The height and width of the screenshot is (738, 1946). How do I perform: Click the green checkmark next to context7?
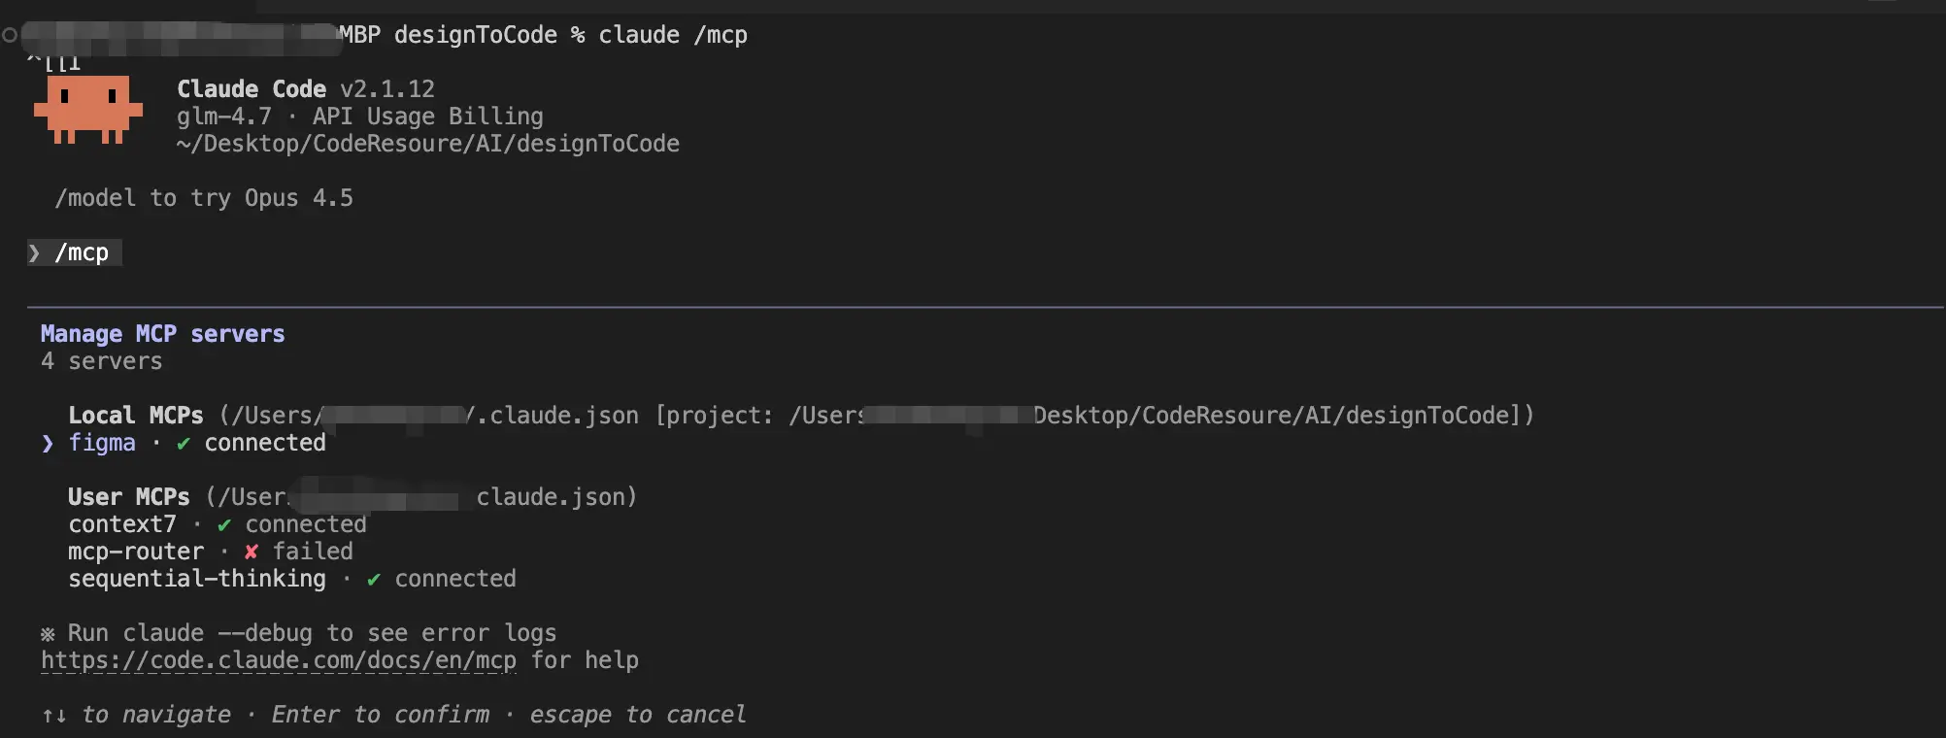tap(224, 525)
